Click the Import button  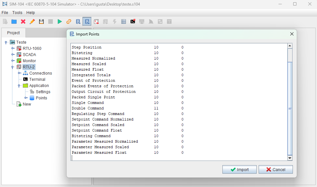coord(239,170)
